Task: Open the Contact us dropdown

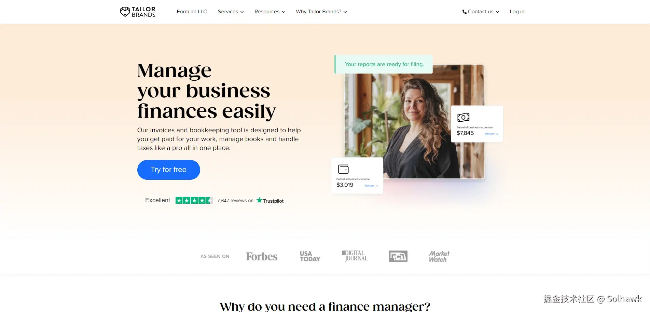Action: [481, 12]
